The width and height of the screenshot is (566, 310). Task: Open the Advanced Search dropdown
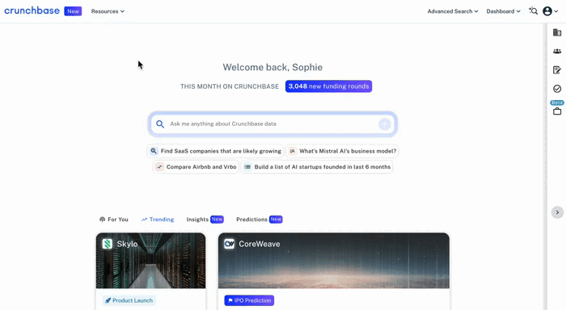pos(453,11)
